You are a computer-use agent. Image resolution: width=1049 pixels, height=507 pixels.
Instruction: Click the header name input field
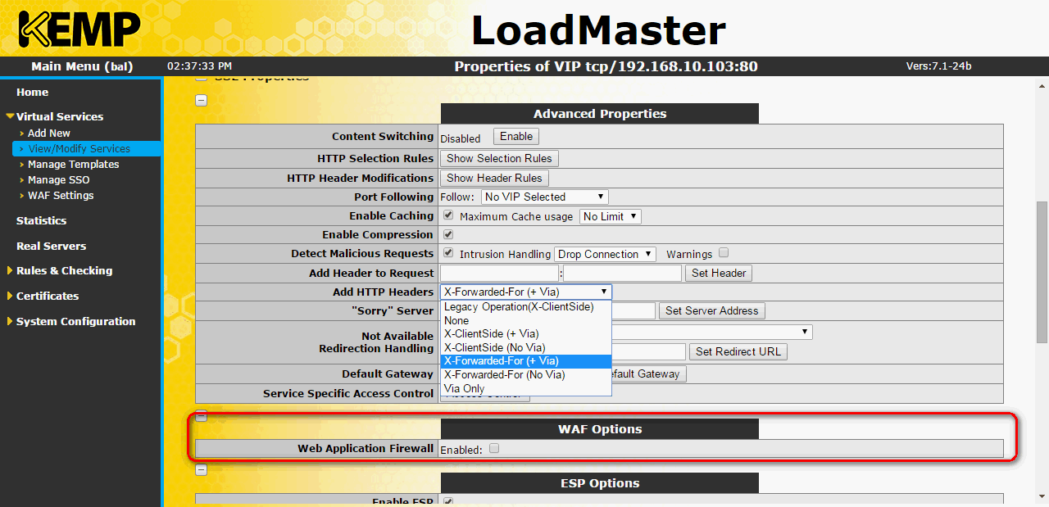click(499, 274)
